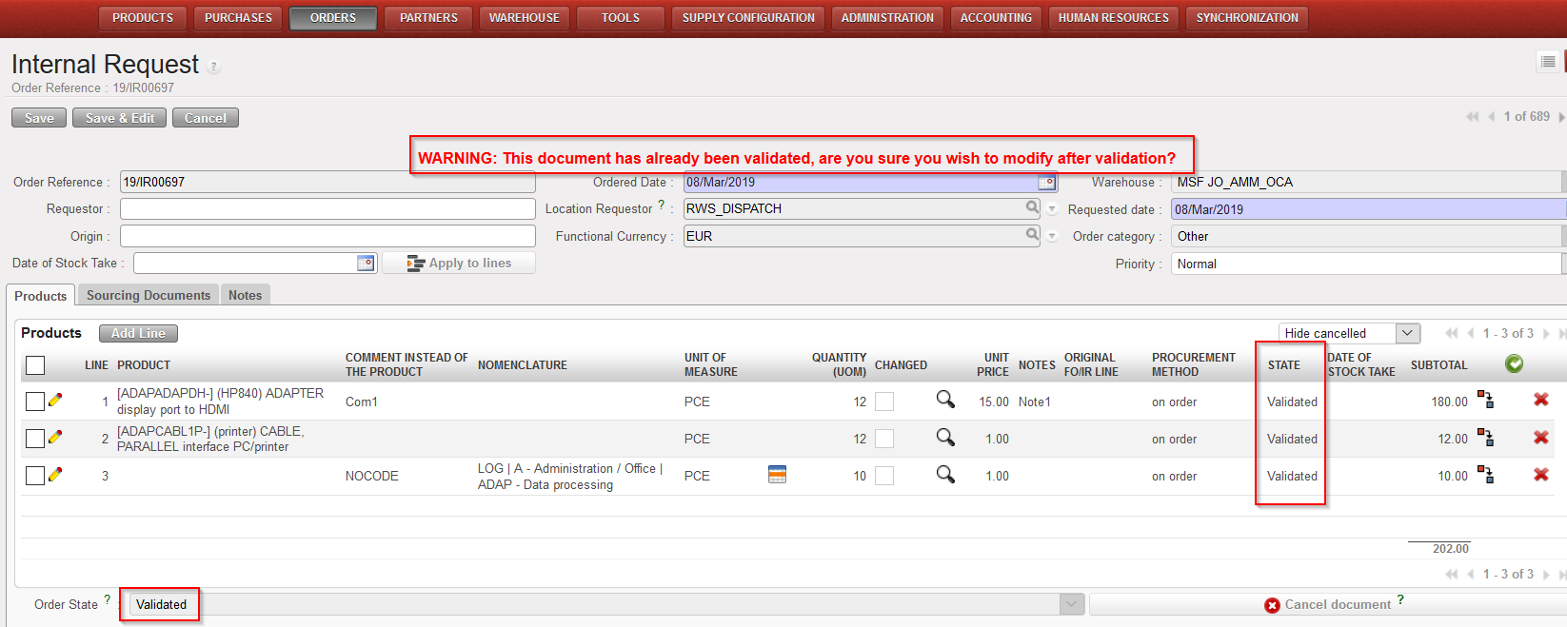This screenshot has height=627, width=1567.
Task: Click the Products tab
Action: click(x=41, y=296)
